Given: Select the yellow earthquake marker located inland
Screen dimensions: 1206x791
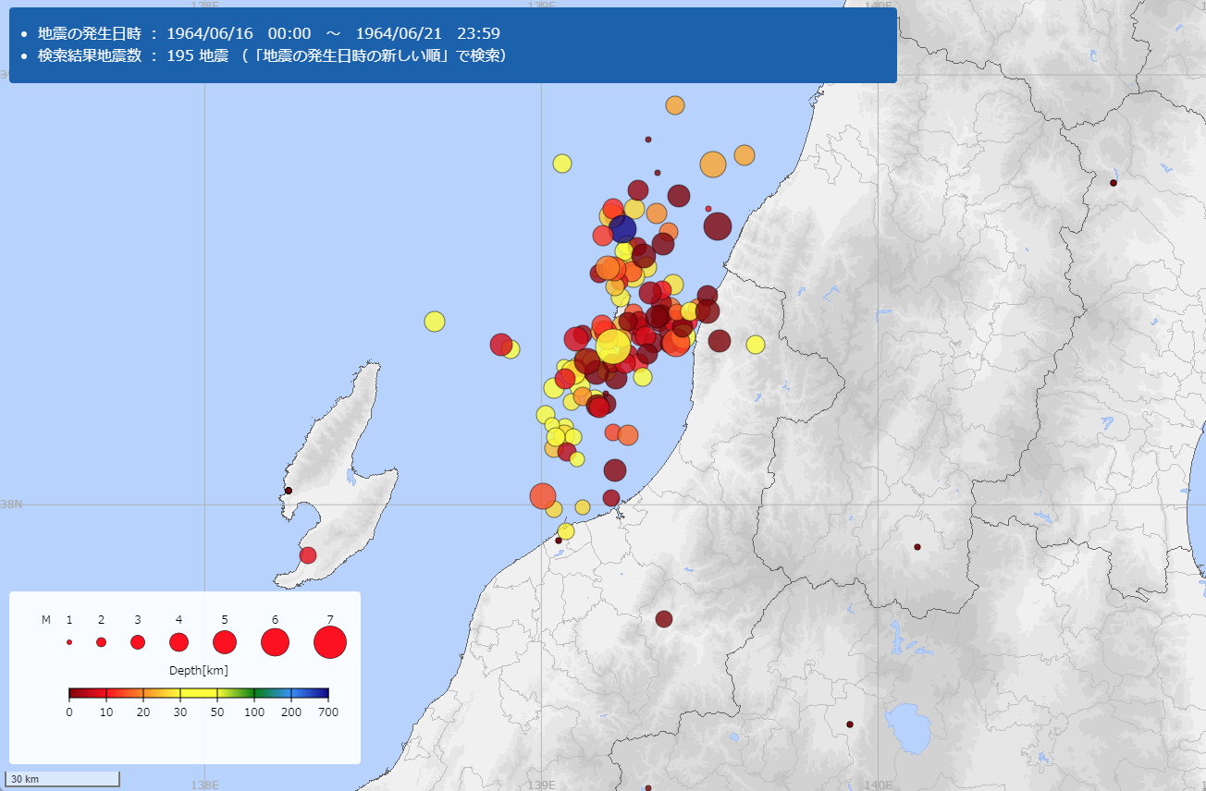Looking at the screenshot, I should [756, 345].
